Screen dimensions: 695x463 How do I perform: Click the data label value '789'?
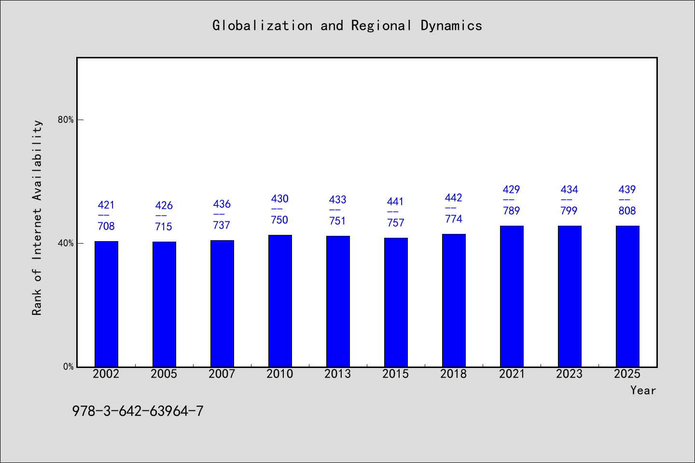point(512,211)
